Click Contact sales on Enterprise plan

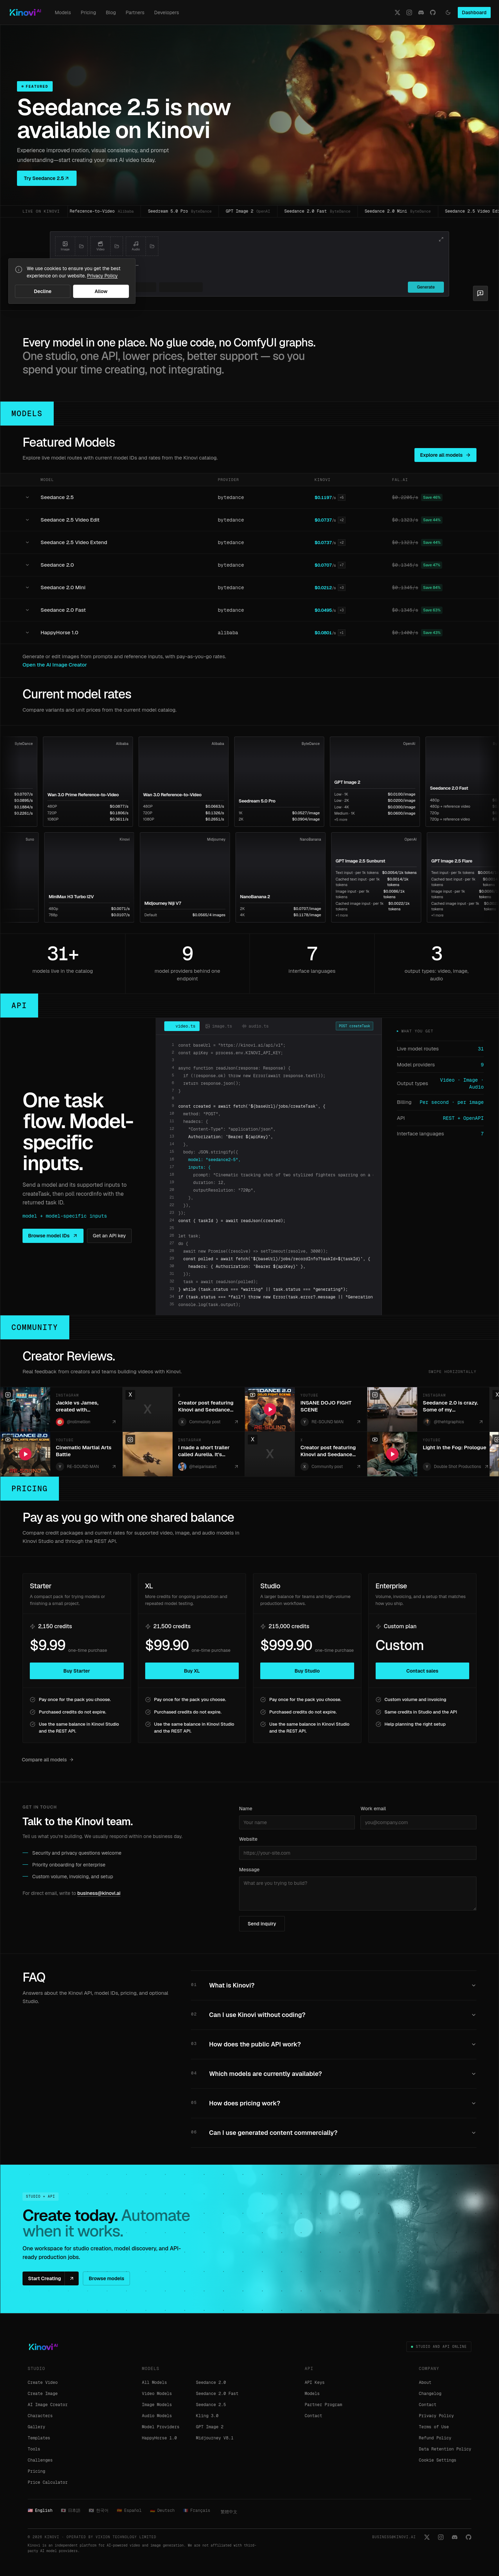422,1671
